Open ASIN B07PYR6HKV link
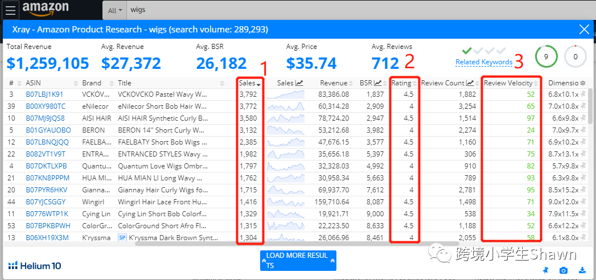This screenshot has width=596, height=280. 46,190
